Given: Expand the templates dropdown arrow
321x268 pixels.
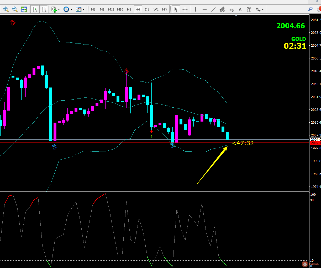Looking at the screenshot, I should [83, 9].
